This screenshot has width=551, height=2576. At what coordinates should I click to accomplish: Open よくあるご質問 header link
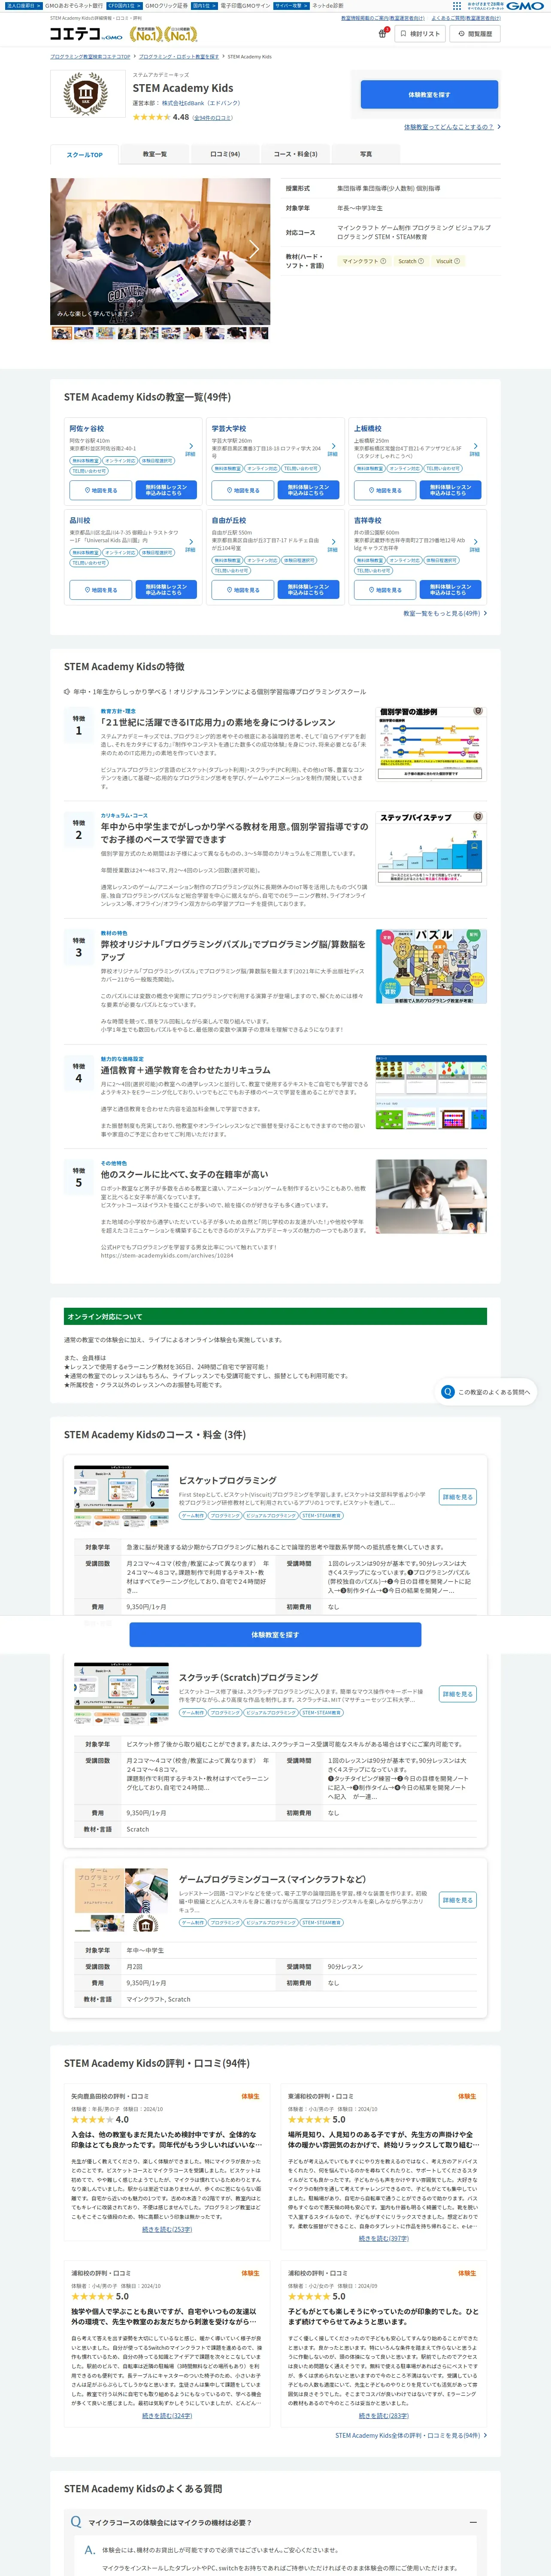click(x=466, y=18)
